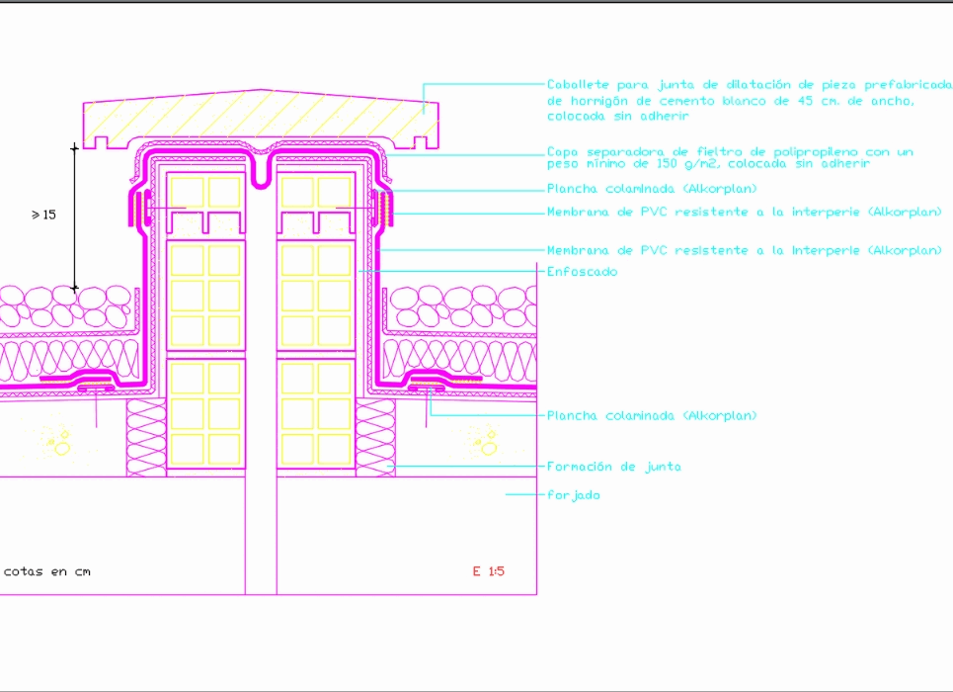Click the ≥15 dimension text
Screen dimensions: 953x692
pyautogui.click(x=43, y=215)
